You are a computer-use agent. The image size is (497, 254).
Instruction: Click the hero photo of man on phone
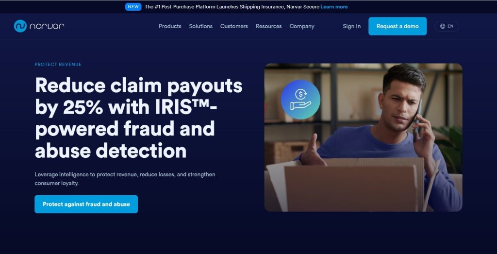363,137
